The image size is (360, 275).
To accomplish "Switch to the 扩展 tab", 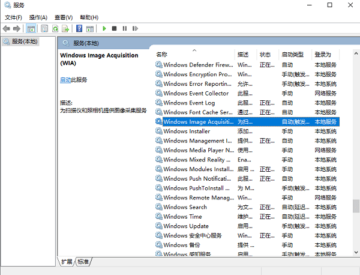I will coord(67,262).
